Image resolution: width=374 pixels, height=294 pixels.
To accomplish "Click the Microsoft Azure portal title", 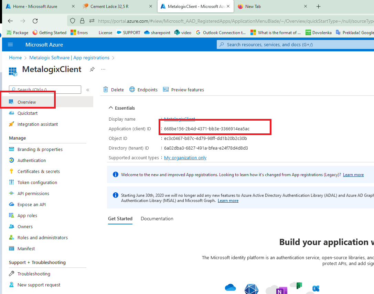I will pyautogui.click(x=44, y=45).
